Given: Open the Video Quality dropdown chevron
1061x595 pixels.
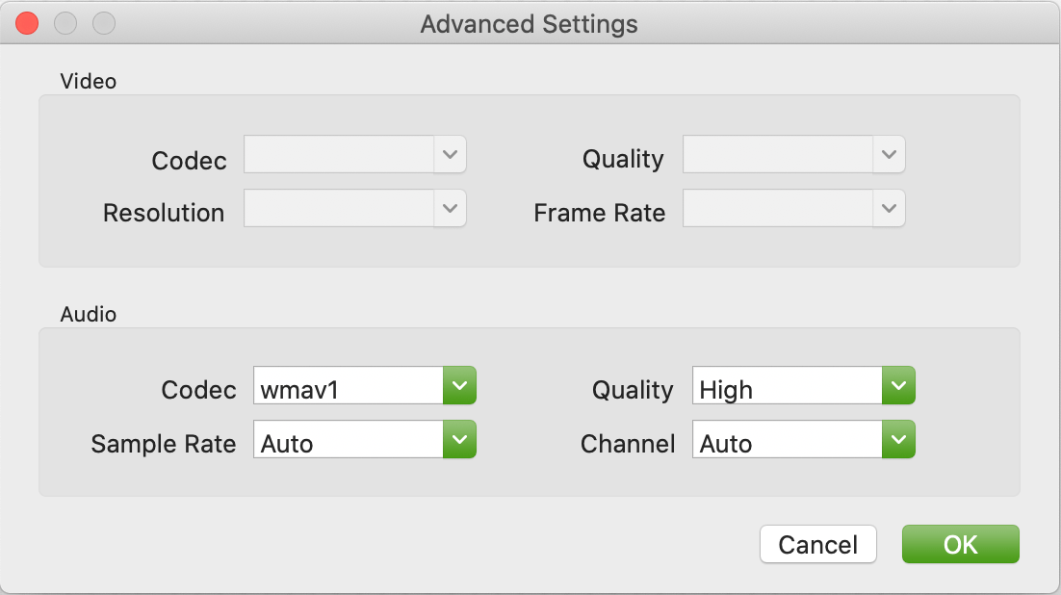Looking at the screenshot, I should tap(890, 154).
